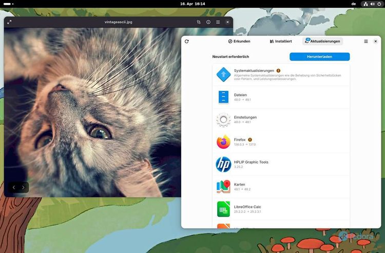385x253 pixels.
Task: Go to the next image
Action: (23, 187)
